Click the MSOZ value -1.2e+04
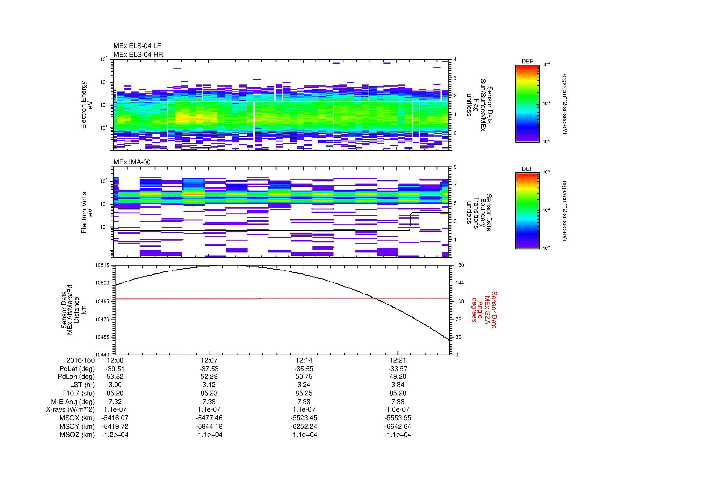713x504 pixels. point(115,435)
